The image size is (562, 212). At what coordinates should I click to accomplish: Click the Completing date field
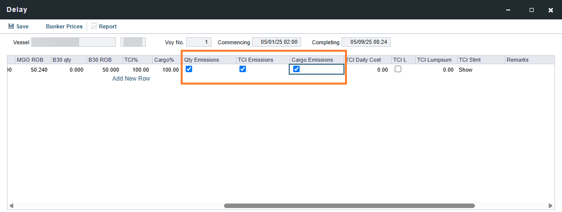pyautogui.click(x=366, y=42)
